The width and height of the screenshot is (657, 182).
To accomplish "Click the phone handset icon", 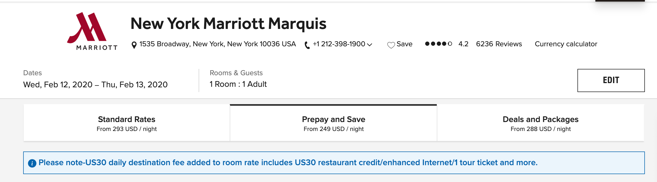I will [307, 45].
